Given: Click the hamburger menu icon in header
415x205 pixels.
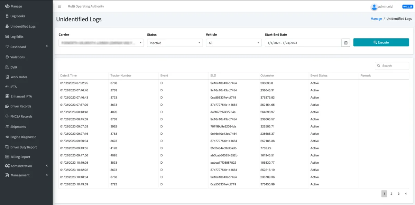Looking at the screenshot, I should tap(59, 6).
